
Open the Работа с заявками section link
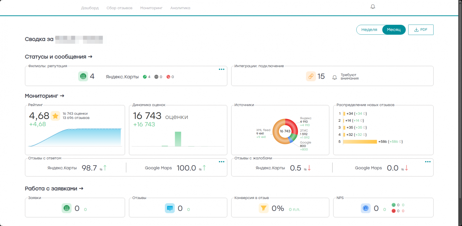pyautogui.click(x=54, y=189)
